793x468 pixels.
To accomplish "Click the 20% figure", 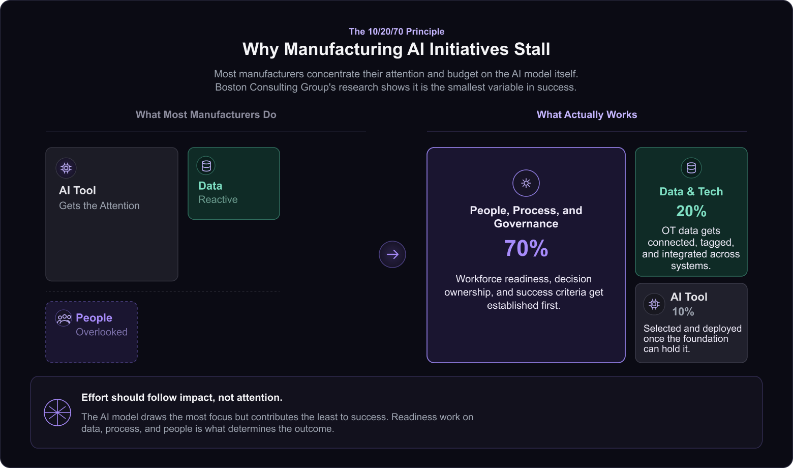I will coord(691,211).
